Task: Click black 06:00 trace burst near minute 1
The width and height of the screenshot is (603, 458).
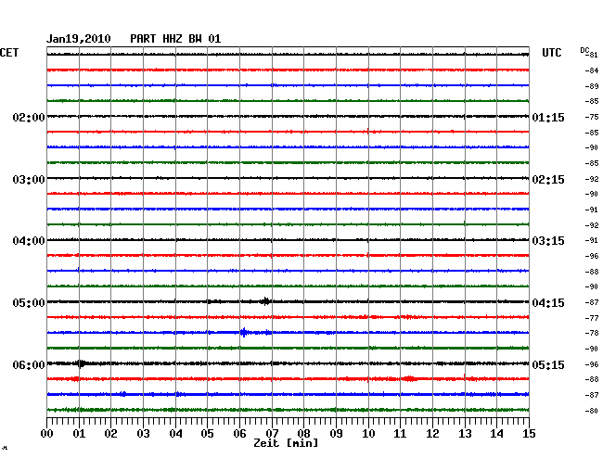Action: (x=82, y=363)
